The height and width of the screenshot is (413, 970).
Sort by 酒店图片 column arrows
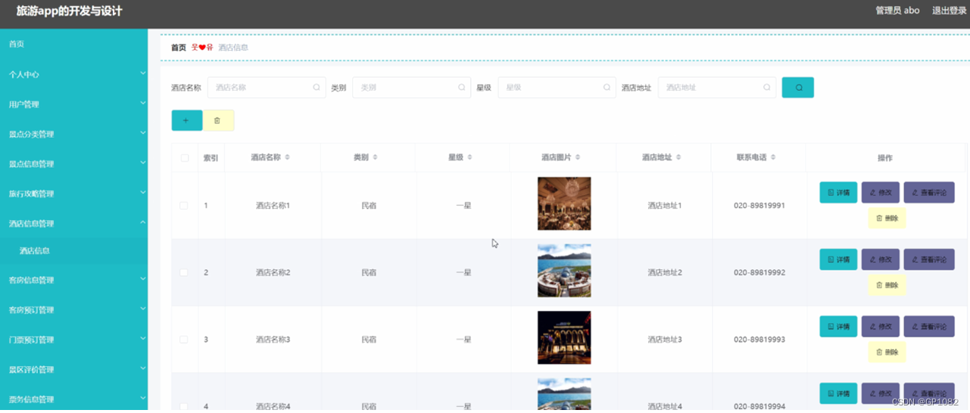pos(578,157)
